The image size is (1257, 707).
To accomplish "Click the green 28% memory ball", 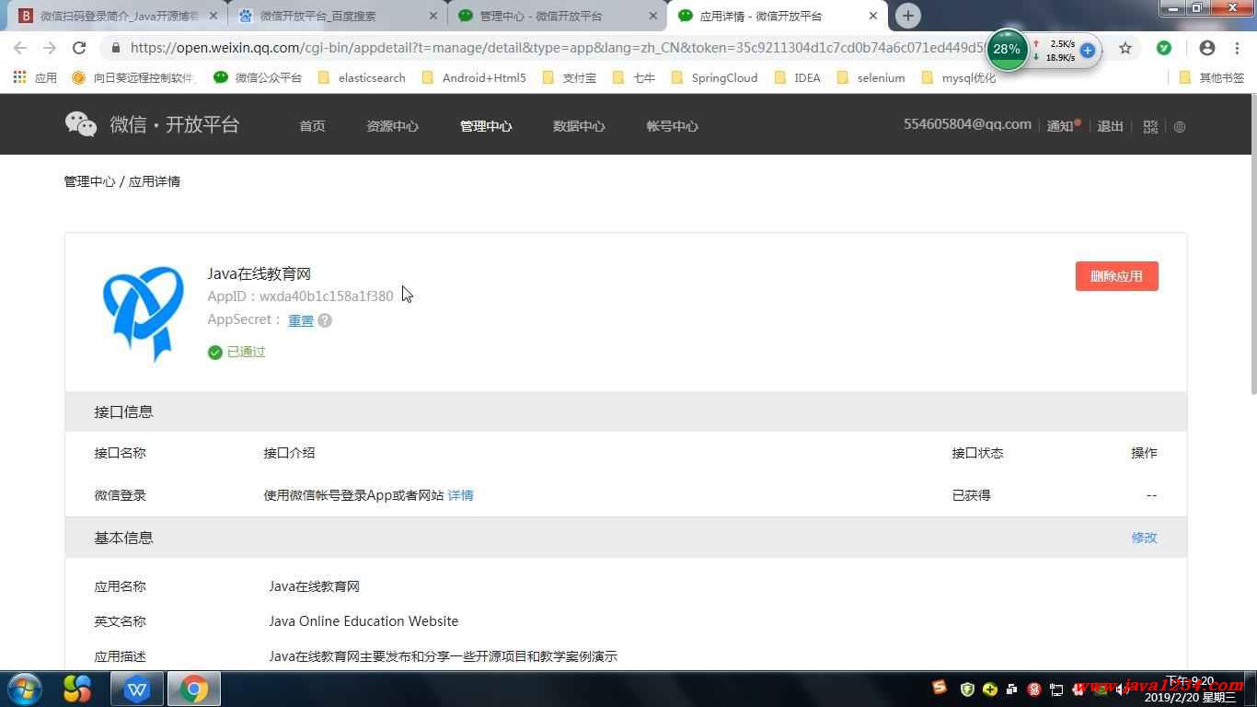I will (x=1007, y=50).
